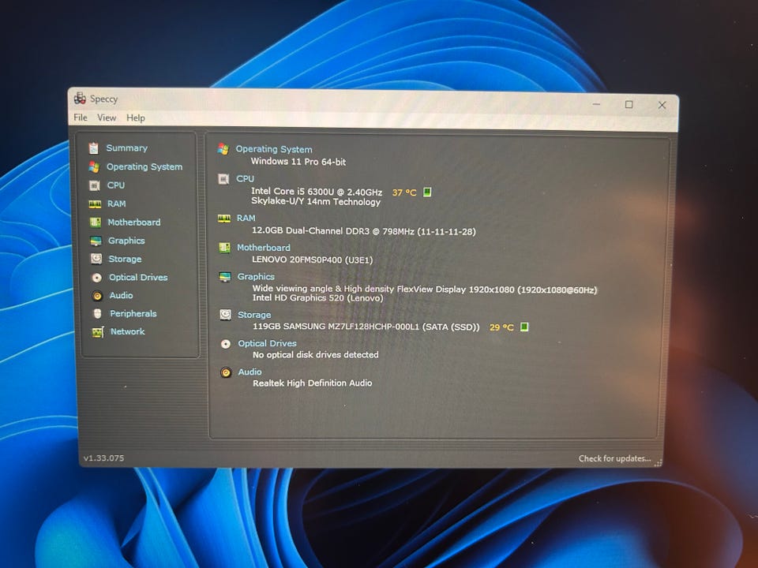The image size is (758, 568).
Task: Select Network card icon in the sidebar
Action: coord(98,332)
